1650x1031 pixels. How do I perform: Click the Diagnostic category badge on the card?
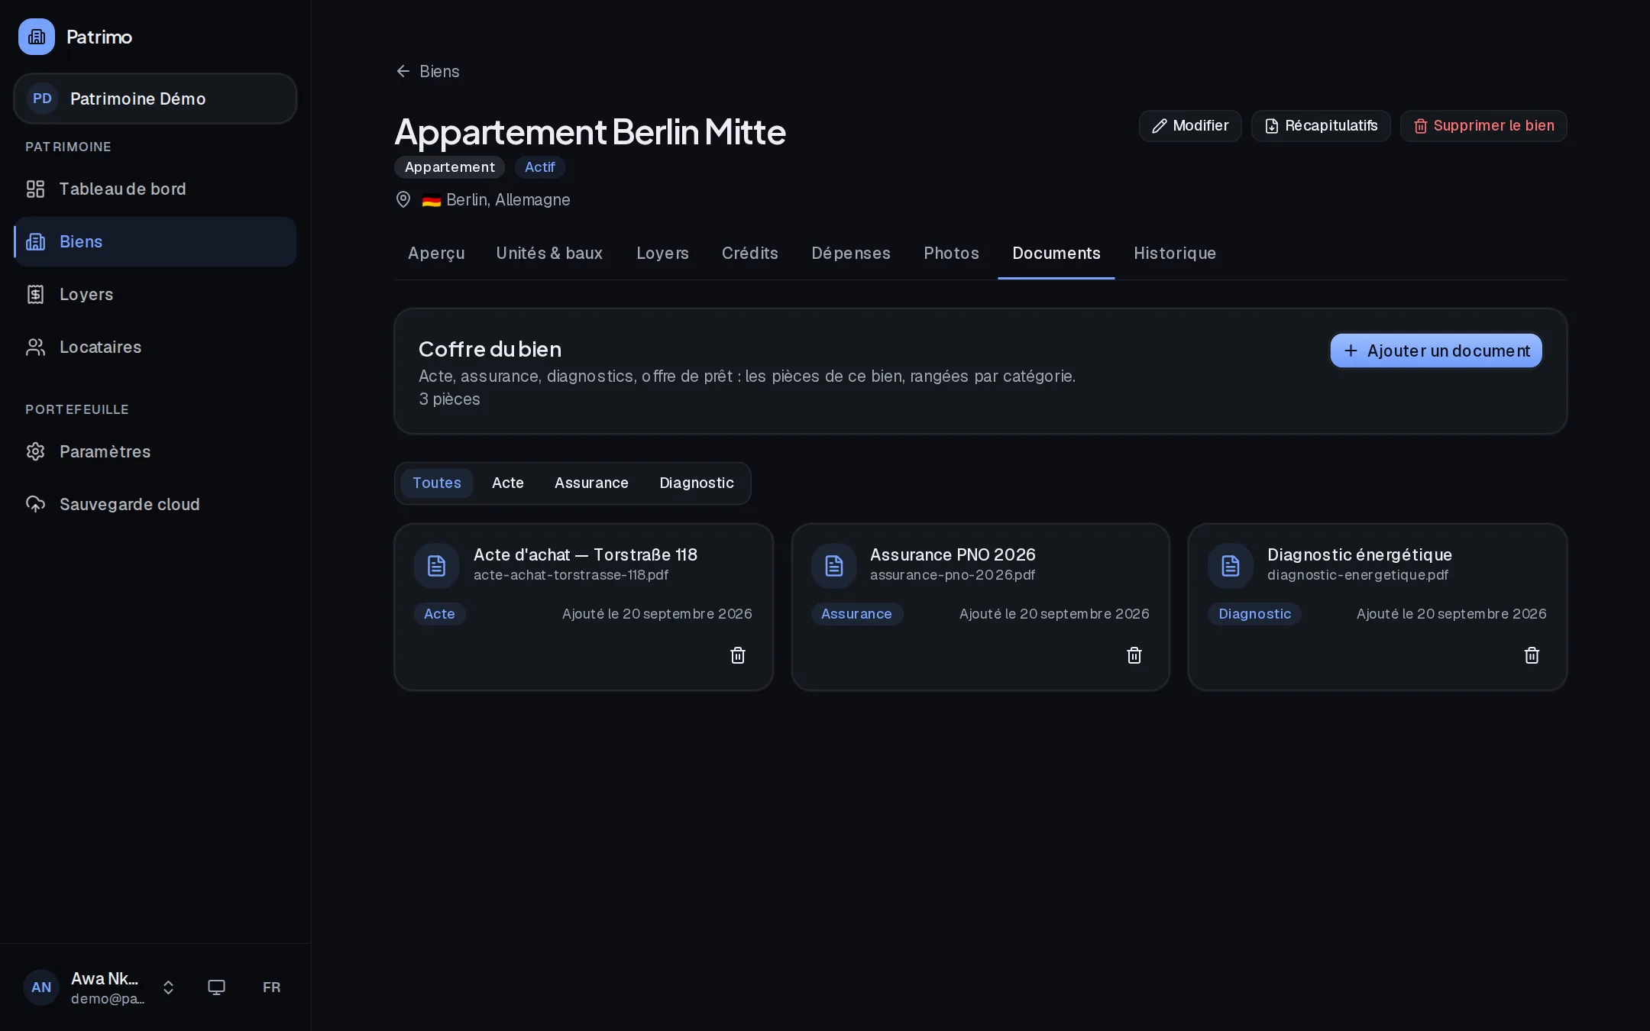1254,614
